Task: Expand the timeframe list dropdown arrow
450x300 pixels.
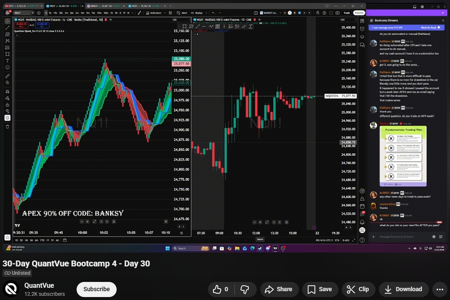Action: (132, 13)
